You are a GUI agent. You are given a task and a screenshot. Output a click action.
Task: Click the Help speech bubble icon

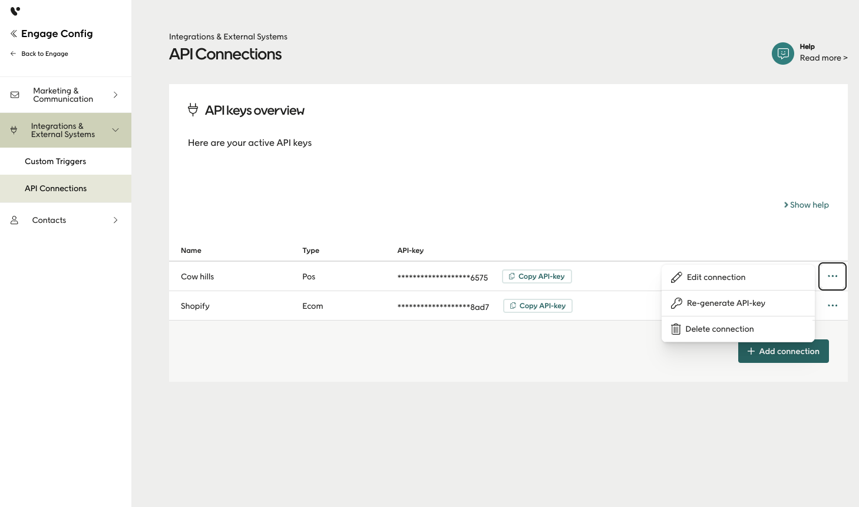(782, 54)
